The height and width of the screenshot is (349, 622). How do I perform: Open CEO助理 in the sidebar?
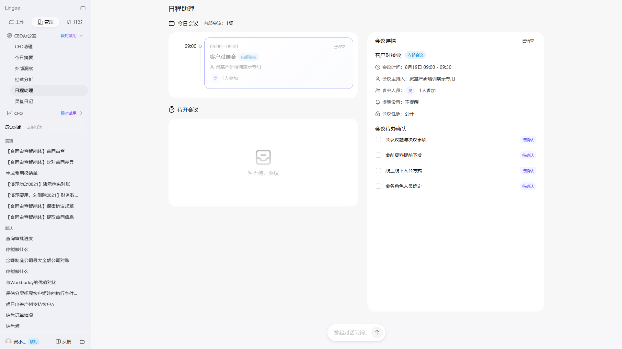point(49,47)
